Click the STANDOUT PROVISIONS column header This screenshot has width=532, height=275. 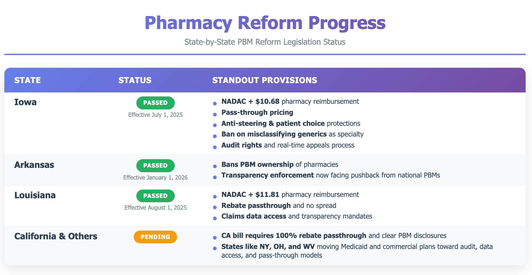[265, 80]
